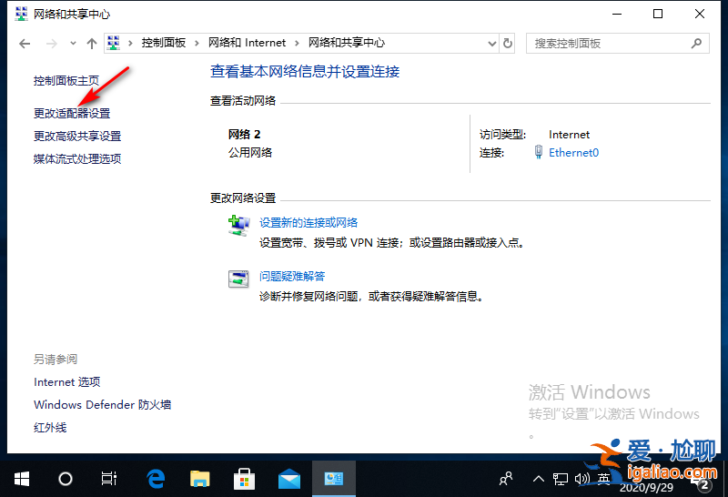728x497 pixels.
Task: Minimize the 网络和共享中心 window
Action: pos(617,14)
